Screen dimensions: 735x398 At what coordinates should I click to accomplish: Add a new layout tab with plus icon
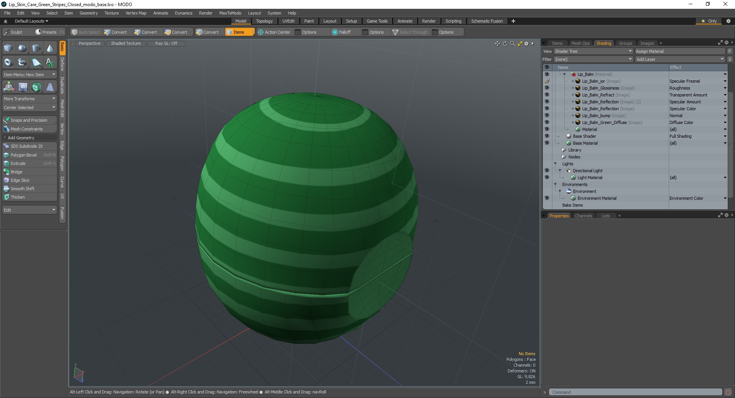(513, 21)
